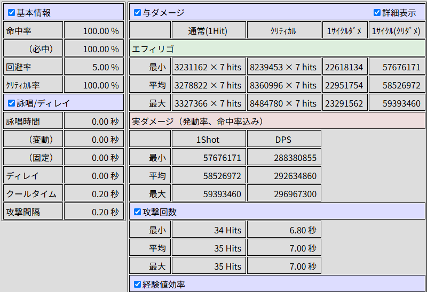The image size is (427, 292).
Task: Select the average 35 Hits cell
Action: [209, 248]
